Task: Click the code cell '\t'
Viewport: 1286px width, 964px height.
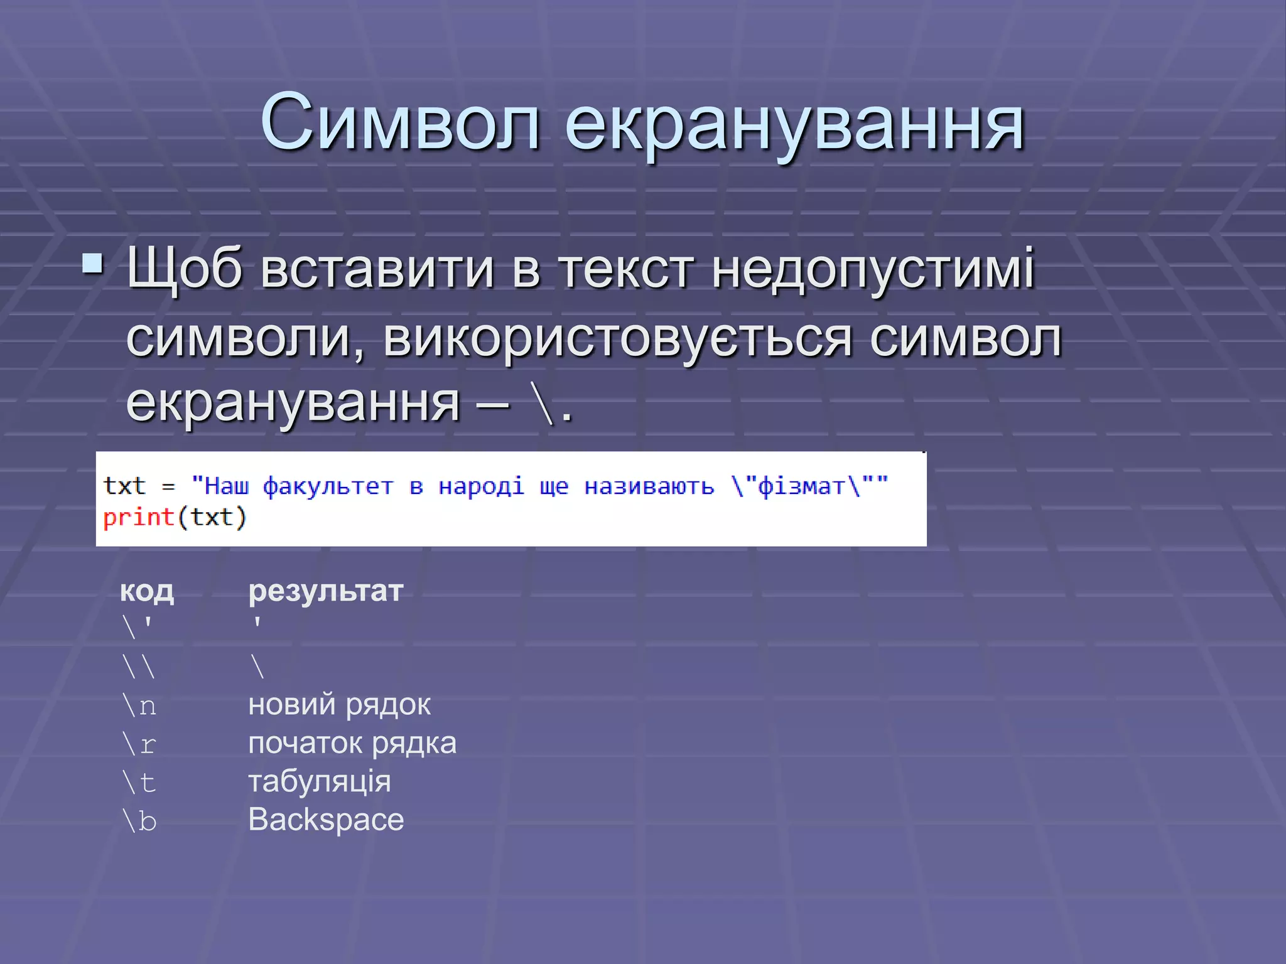Action: click(x=139, y=783)
